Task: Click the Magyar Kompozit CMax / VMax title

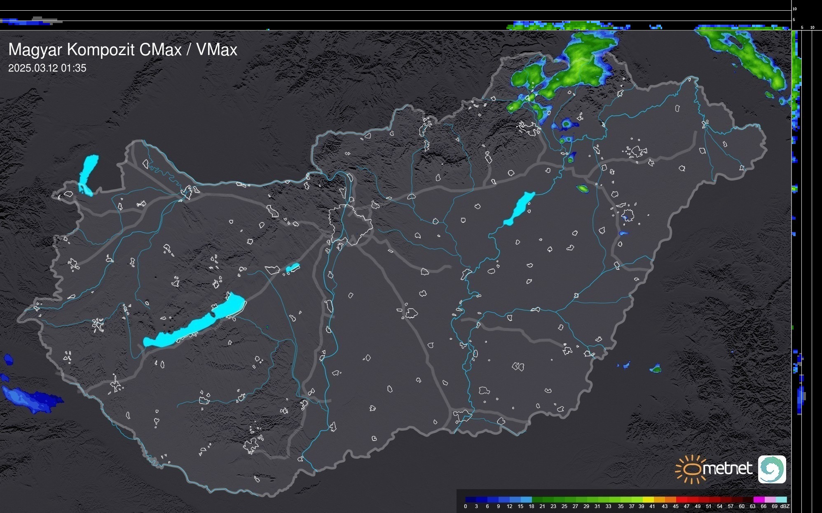Action: point(123,50)
